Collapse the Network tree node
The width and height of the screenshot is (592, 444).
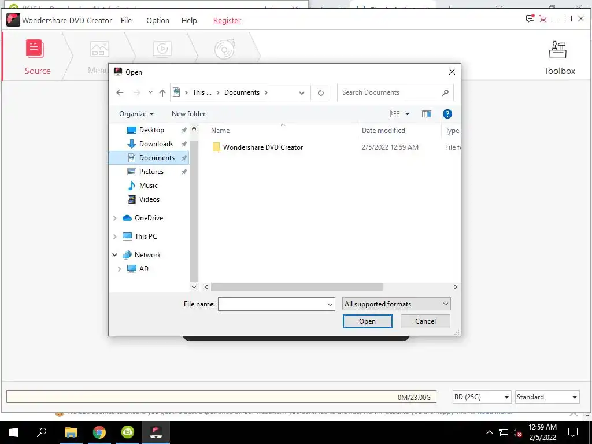click(115, 255)
